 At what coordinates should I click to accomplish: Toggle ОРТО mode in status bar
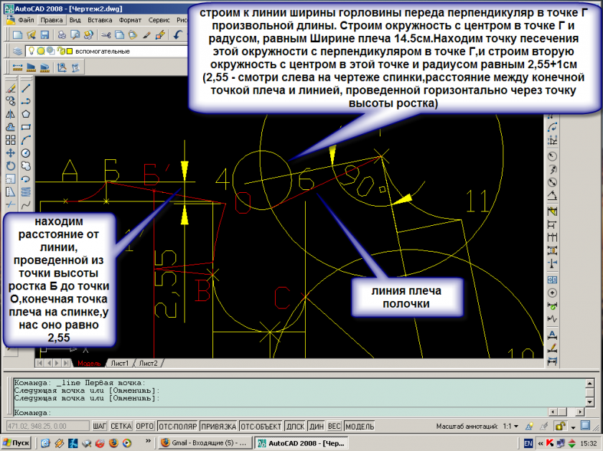[145, 426]
